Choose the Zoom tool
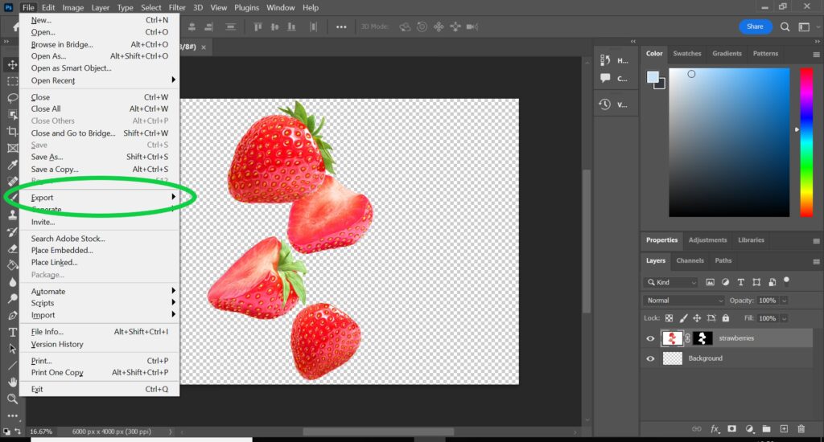The height and width of the screenshot is (442, 824). click(12, 399)
